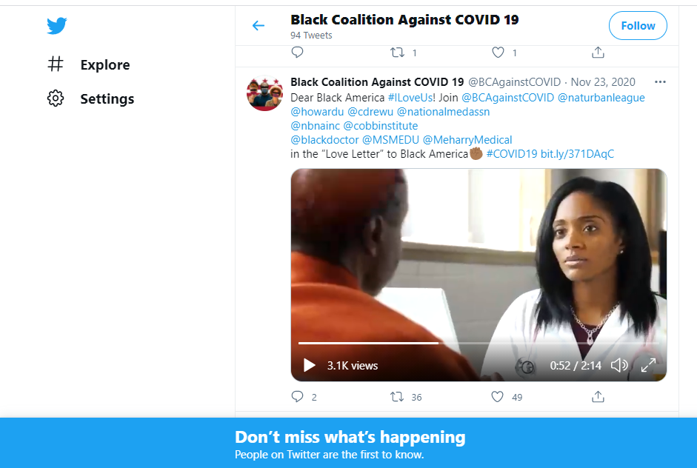Expand the video to fullscreen
This screenshot has width=697, height=468.
648,365
